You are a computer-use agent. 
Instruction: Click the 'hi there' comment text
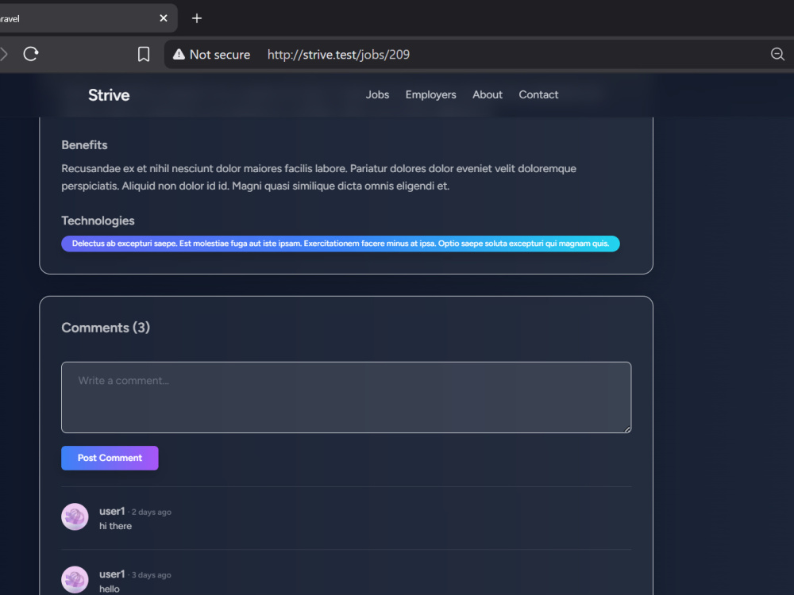115,526
